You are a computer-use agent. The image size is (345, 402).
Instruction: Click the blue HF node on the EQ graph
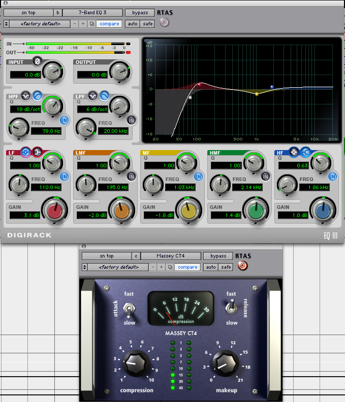[272, 87]
